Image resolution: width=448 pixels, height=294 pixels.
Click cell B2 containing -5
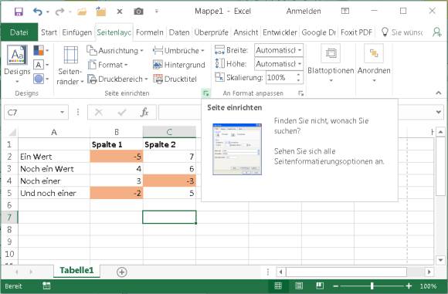(117, 157)
